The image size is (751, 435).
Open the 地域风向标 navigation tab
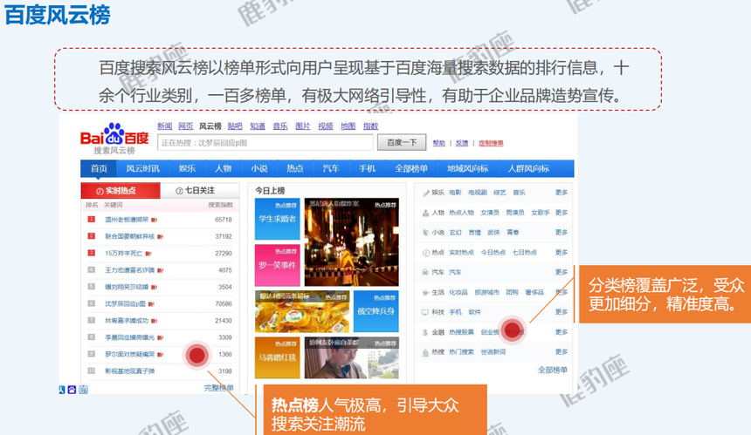click(468, 169)
